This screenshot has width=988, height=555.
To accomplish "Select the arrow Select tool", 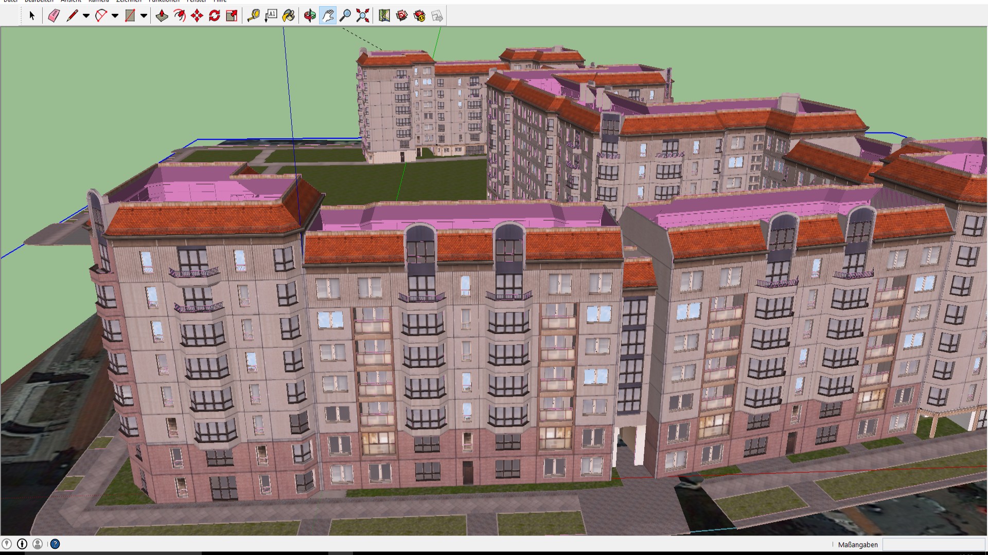I will 32,16.
